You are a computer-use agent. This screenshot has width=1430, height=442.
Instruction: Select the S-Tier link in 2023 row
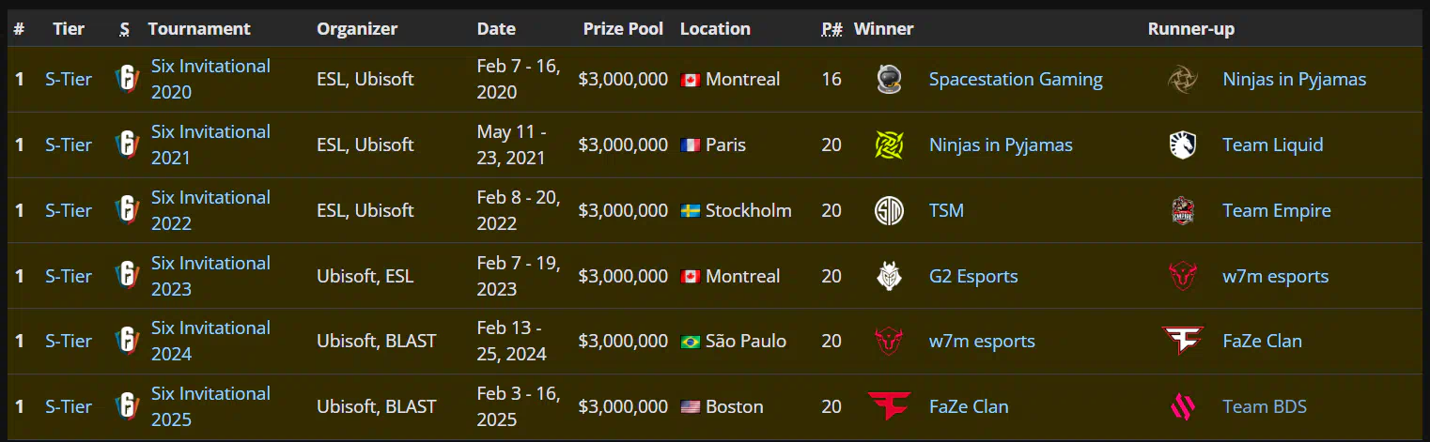coord(69,276)
